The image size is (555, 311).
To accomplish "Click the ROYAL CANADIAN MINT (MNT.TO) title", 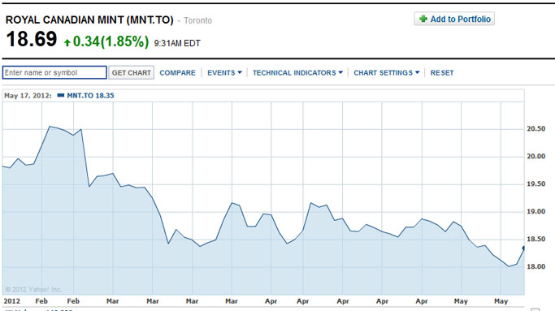I will click(89, 19).
